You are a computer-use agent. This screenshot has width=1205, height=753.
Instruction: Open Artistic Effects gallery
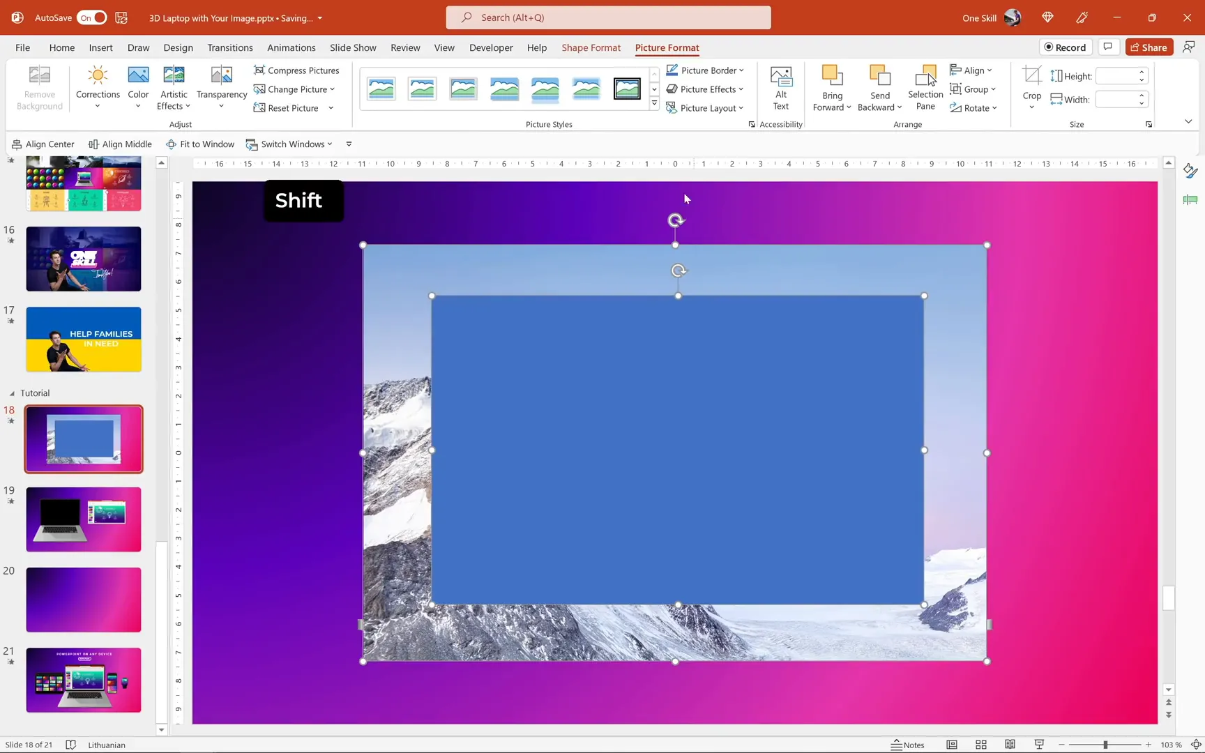[x=173, y=88]
